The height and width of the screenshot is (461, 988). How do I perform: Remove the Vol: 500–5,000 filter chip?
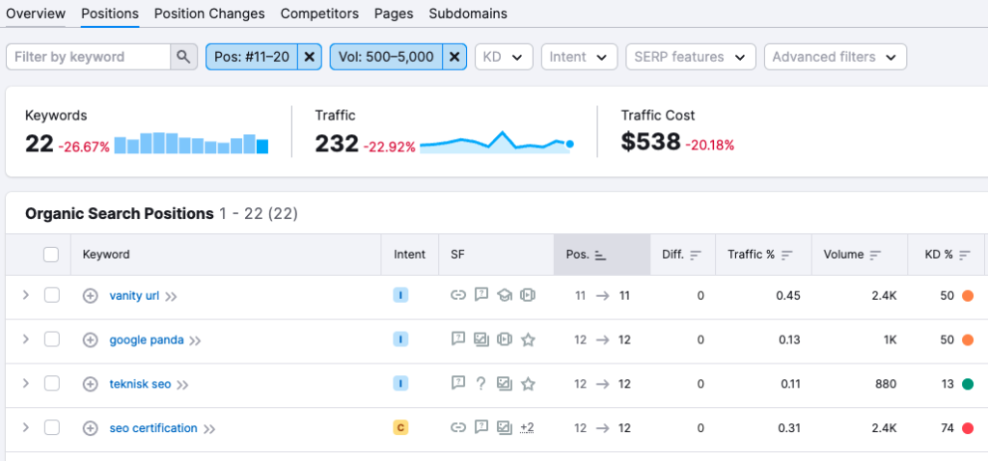(455, 57)
